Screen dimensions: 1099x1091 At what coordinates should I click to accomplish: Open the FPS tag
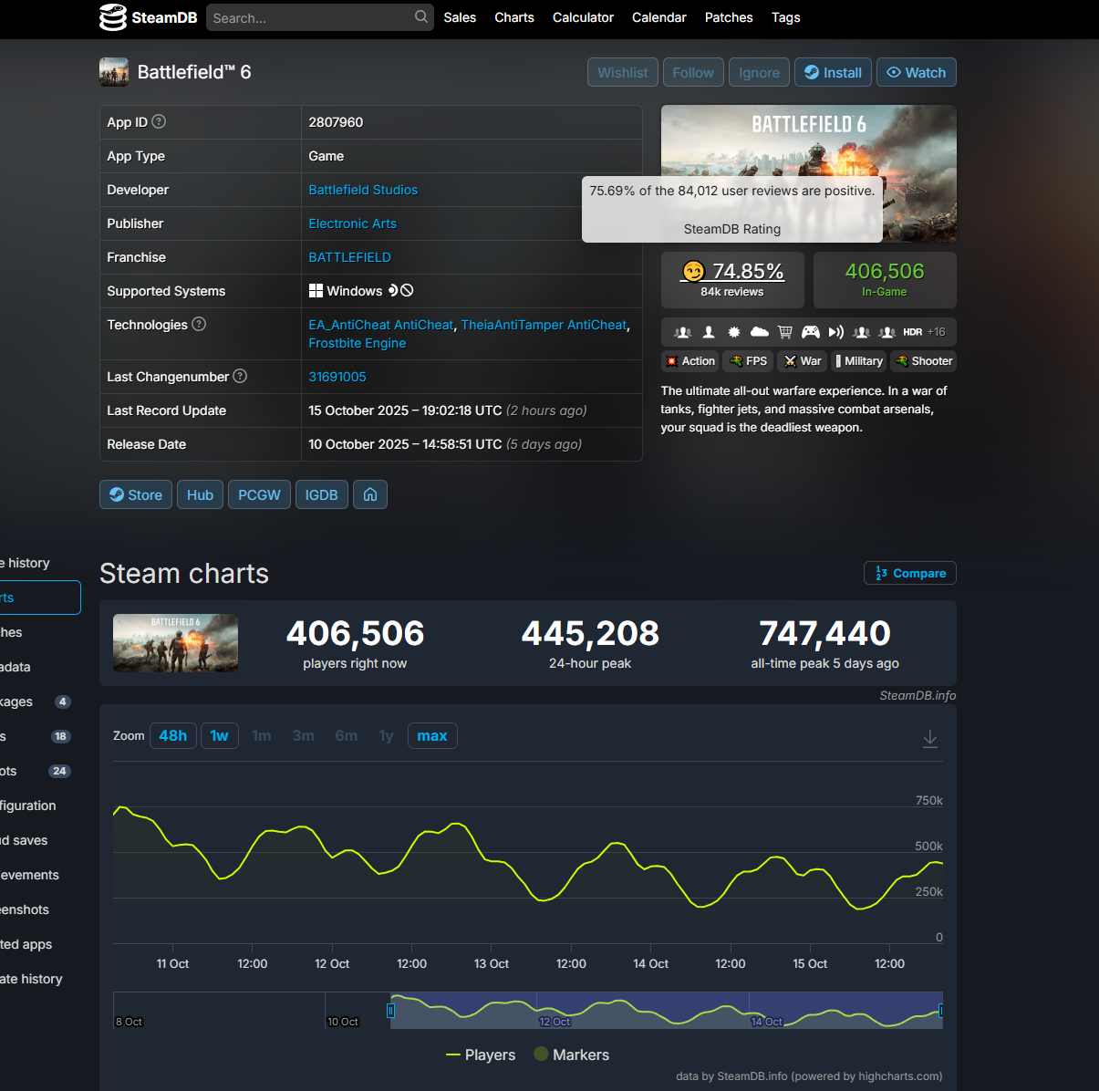(748, 361)
